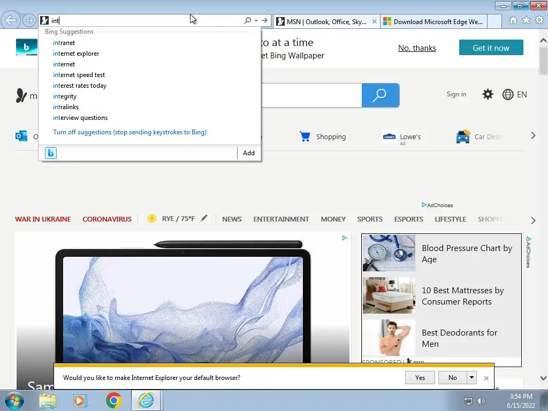Click the ad info icon on tablet banner
Image resolution: width=548 pixels, height=411 pixels.
pyautogui.click(x=344, y=238)
